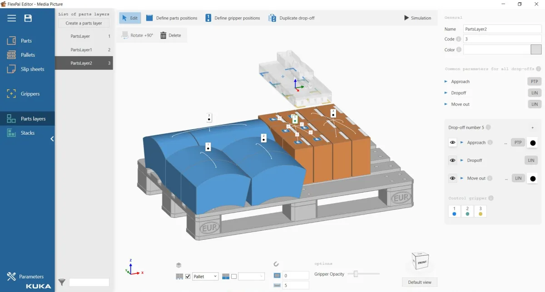Select Define gripper positions tool
The height and width of the screenshot is (292, 545).
tap(233, 18)
